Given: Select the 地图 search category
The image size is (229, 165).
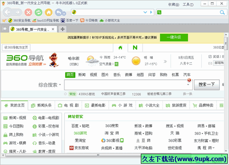Looking at the screenshot, I should coord(140,75).
